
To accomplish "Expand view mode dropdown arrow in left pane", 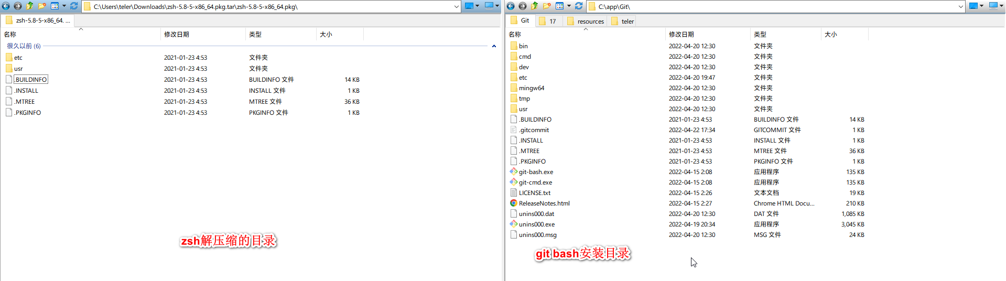I will click(x=64, y=6).
